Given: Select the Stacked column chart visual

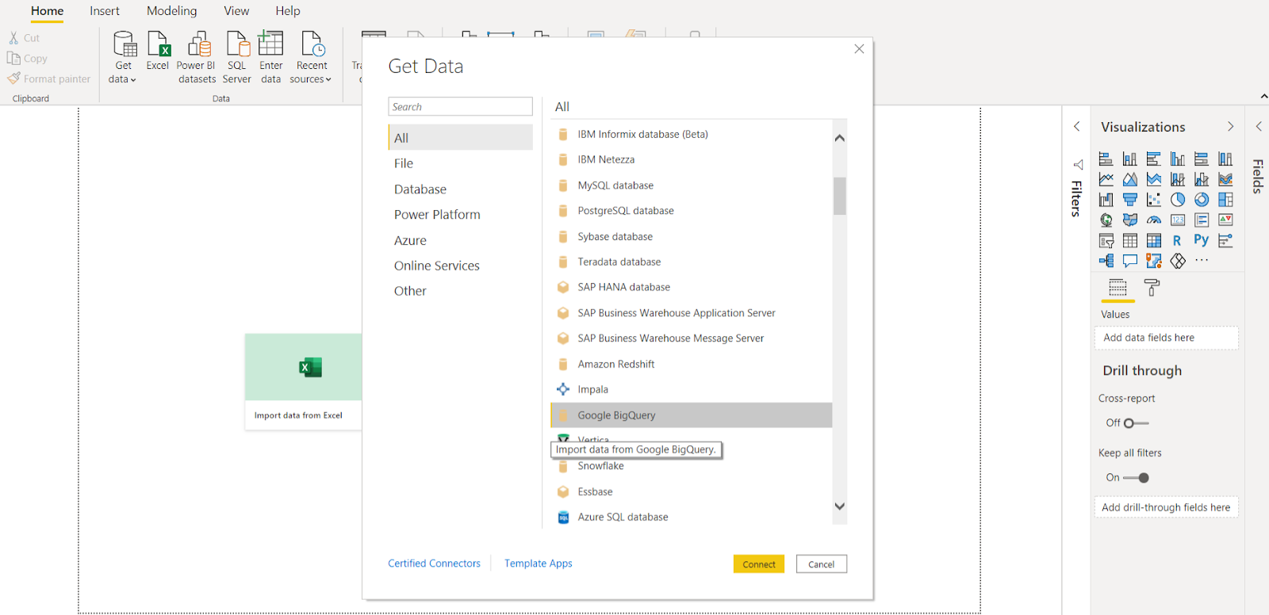Looking at the screenshot, I should click(x=1130, y=159).
